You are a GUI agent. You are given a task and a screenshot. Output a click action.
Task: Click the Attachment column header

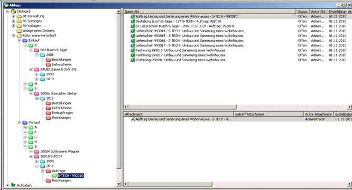pos(179,115)
